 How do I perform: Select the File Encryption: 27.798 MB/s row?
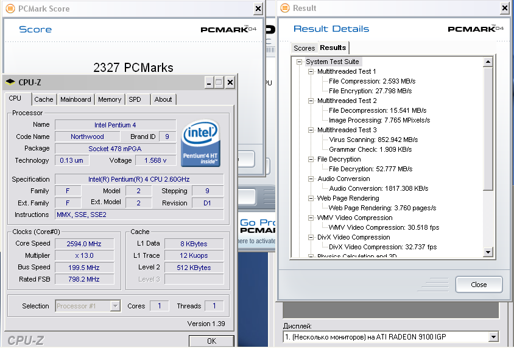(370, 91)
